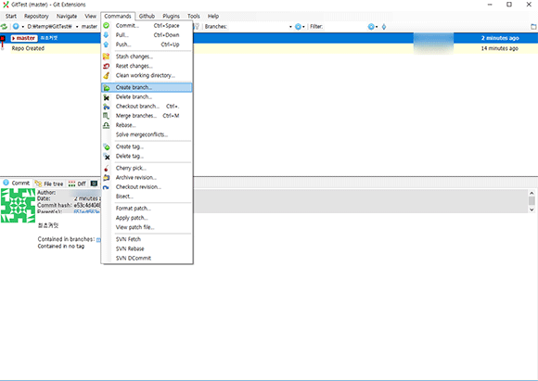Select SVN Rebase menu entry
This screenshot has width=538, height=381.
pyautogui.click(x=147, y=248)
